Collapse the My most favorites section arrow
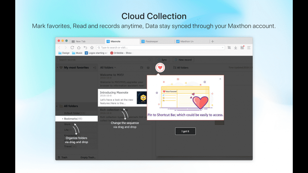Screen dimensions: 308x173 point(57,67)
